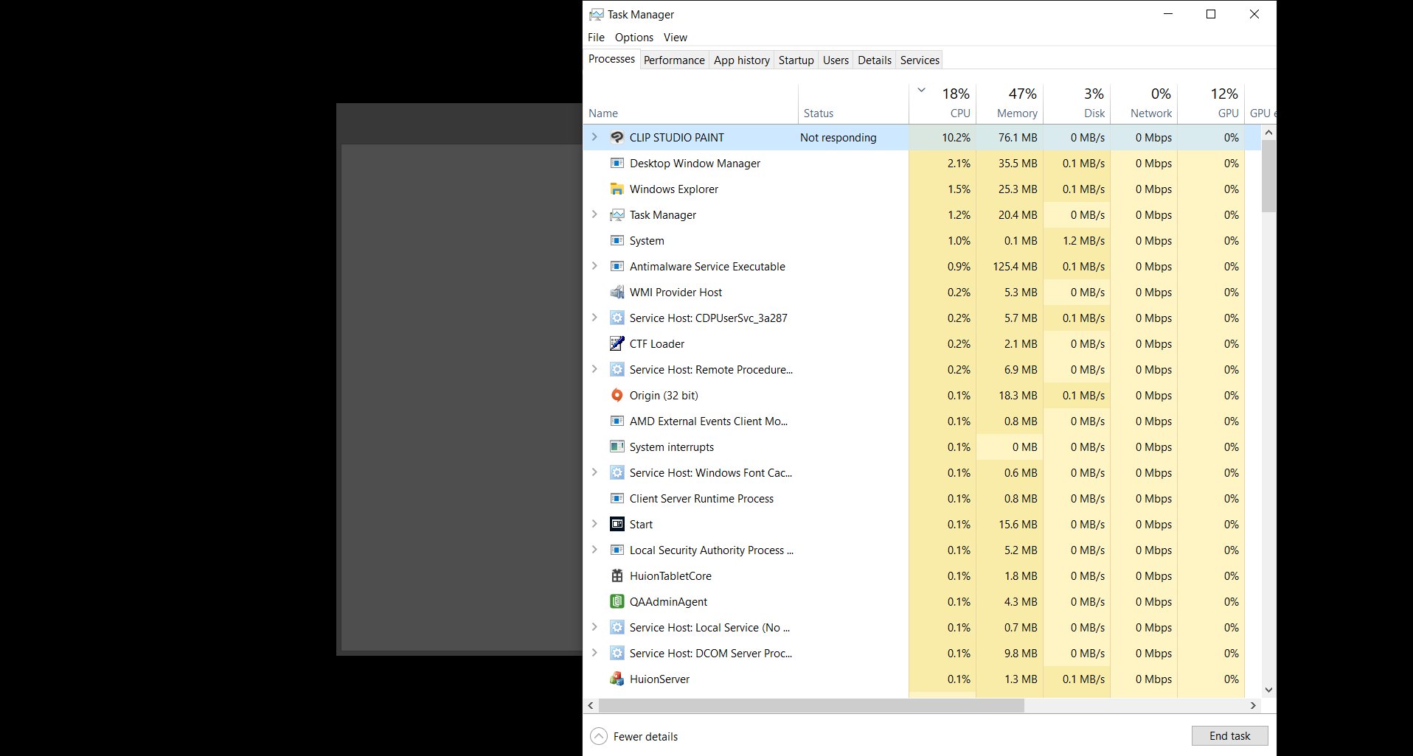Image resolution: width=1413 pixels, height=756 pixels.
Task: Click the scroll right arrow
Action: tap(1253, 705)
